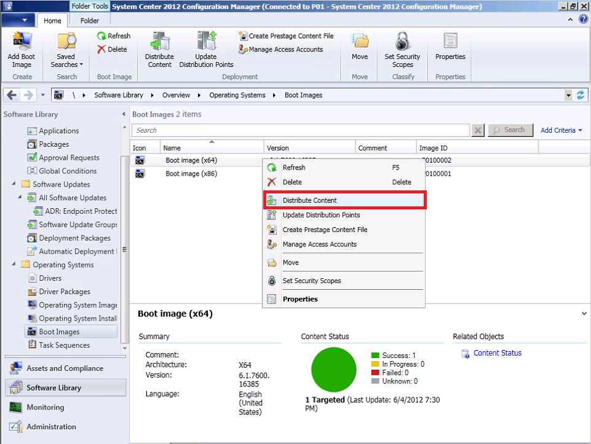Collapse the All Software Updates tree node
The width and height of the screenshot is (591, 444).
pos(20,197)
